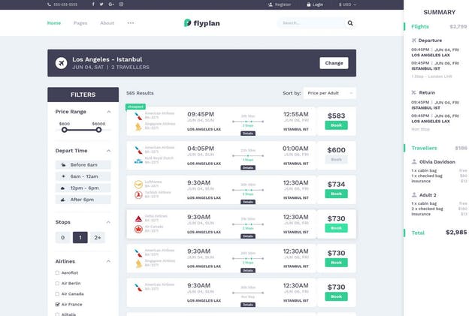Click the person icon beside Adult 2
This screenshot has height=316, width=475.
click(x=414, y=194)
